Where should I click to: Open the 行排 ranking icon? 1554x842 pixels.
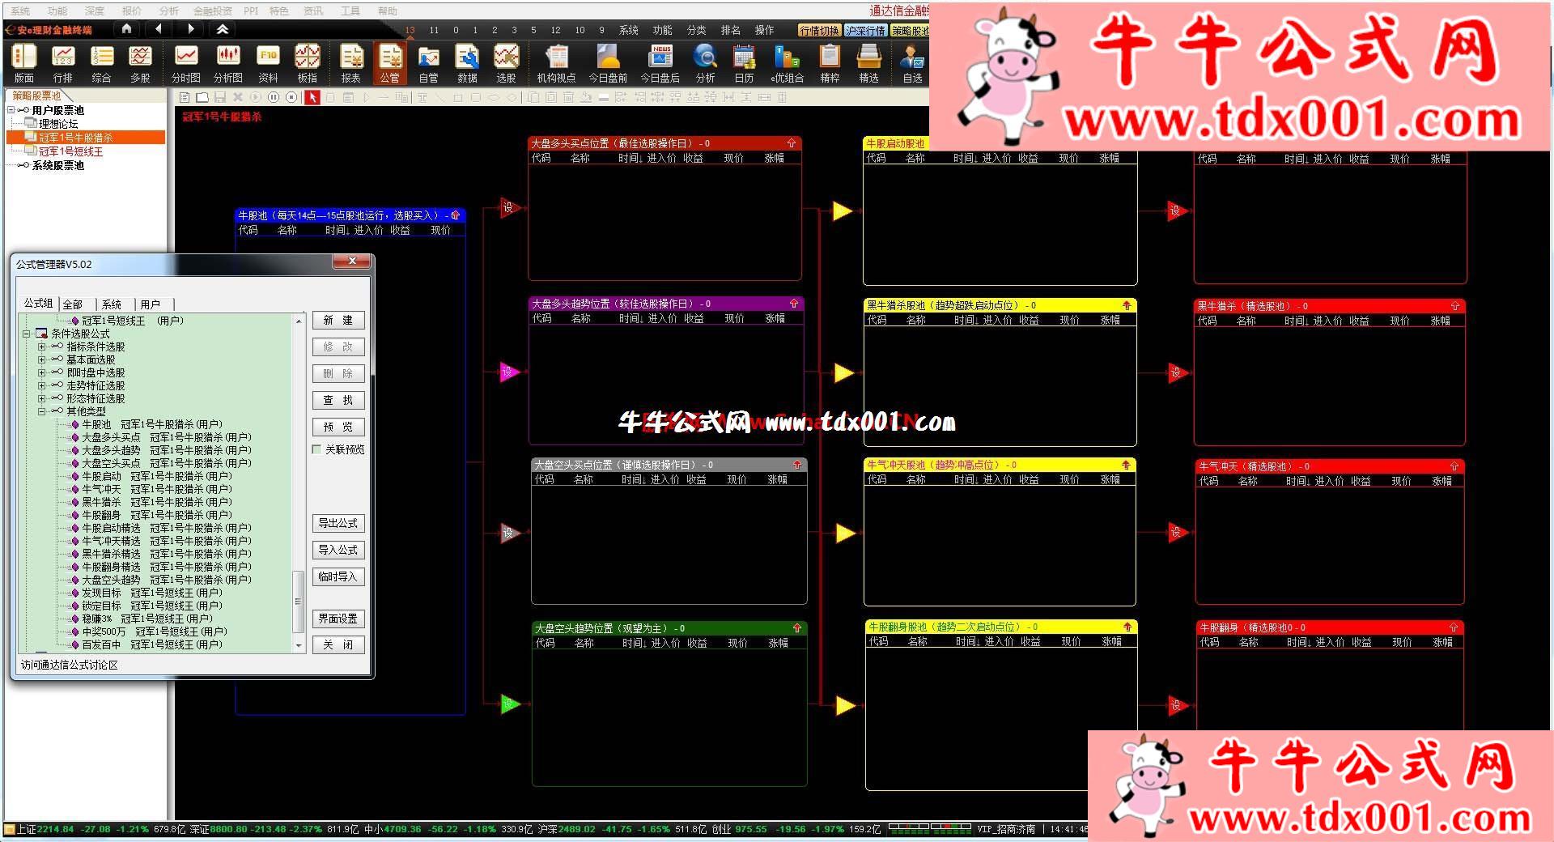[63, 63]
